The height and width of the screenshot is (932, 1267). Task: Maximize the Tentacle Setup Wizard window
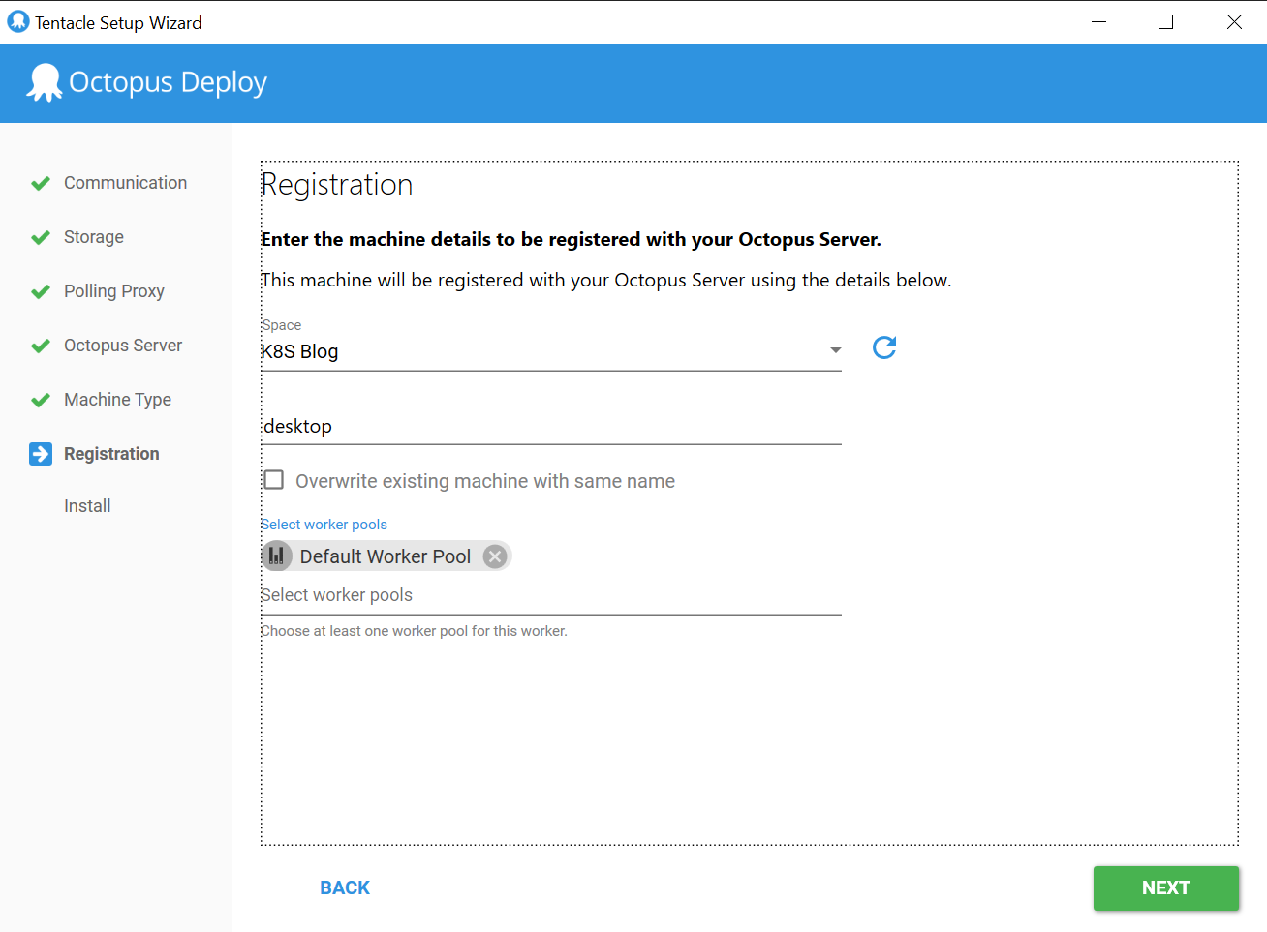[1165, 21]
